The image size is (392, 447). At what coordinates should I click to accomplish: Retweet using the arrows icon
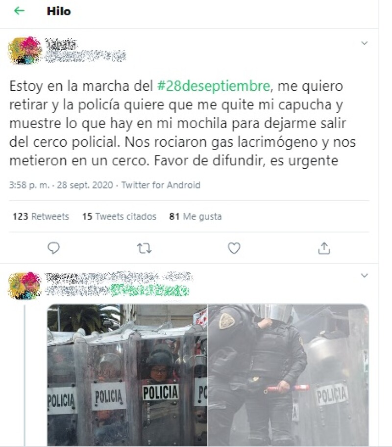coord(145,248)
